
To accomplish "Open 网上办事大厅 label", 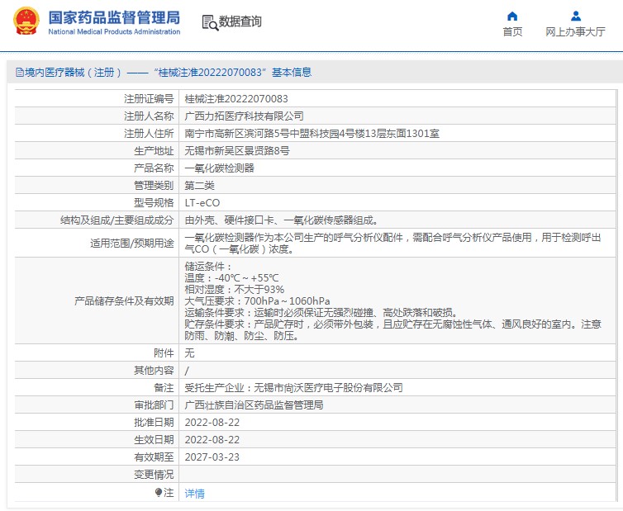I will tap(575, 31).
